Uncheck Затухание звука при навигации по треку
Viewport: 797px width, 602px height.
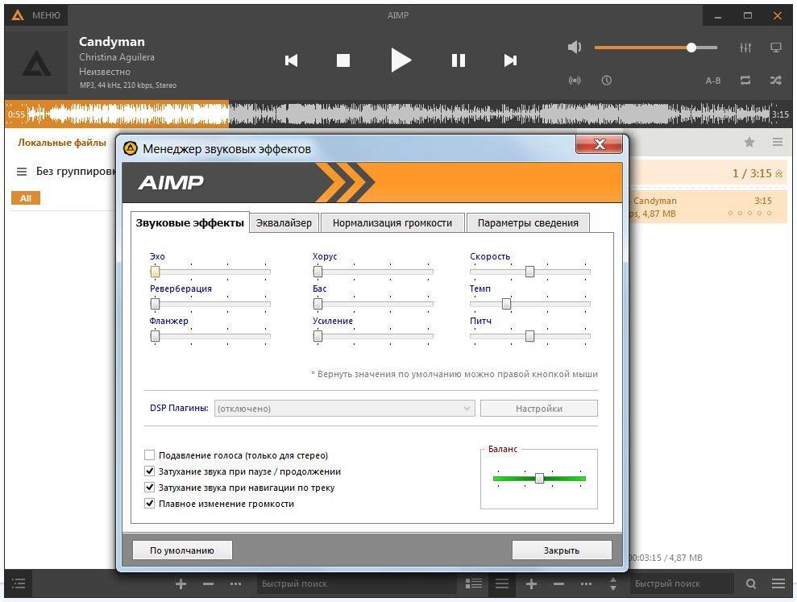click(149, 488)
